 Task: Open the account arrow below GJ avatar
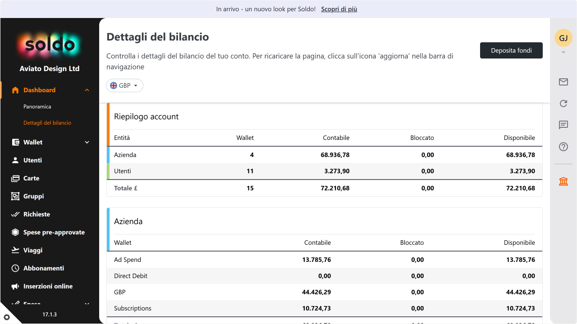click(x=563, y=53)
